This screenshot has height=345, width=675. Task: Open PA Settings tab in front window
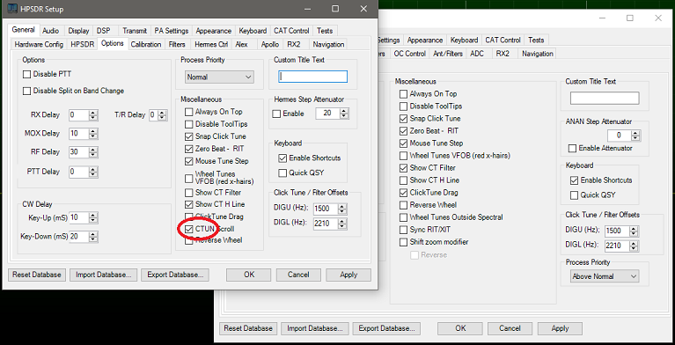coord(172,31)
